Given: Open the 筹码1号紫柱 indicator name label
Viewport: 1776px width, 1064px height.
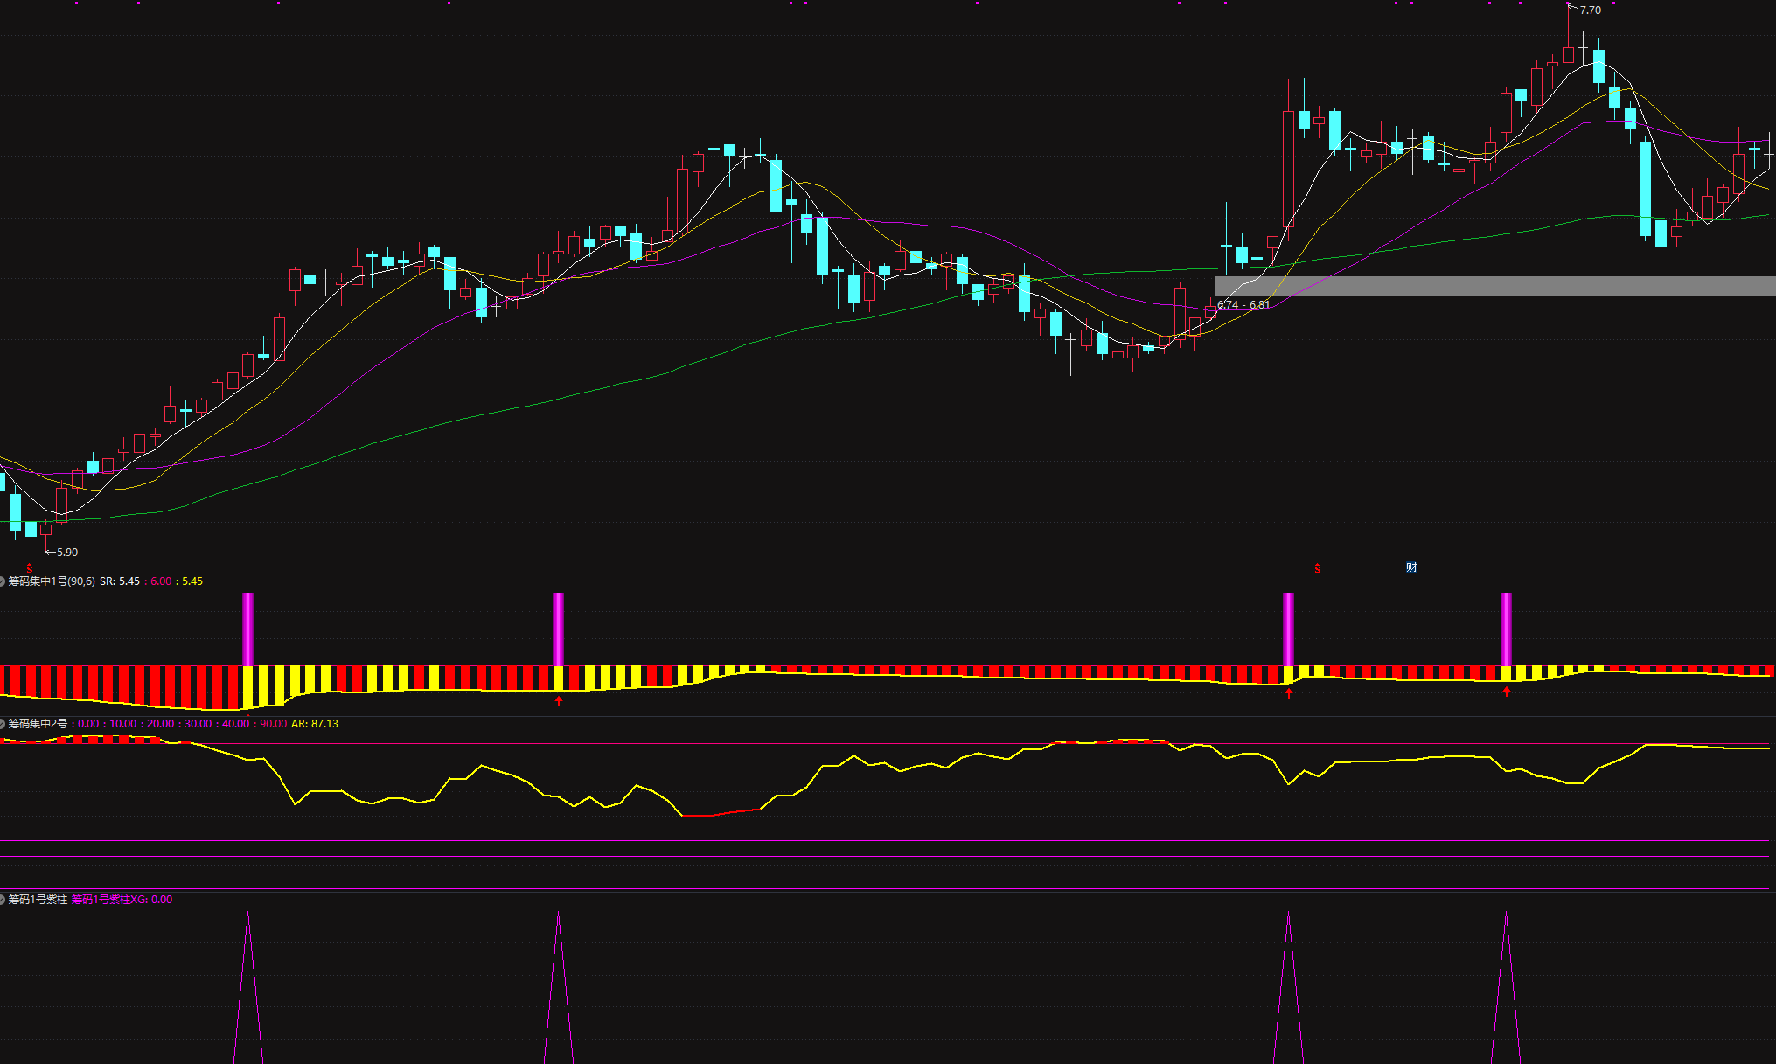Looking at the screenshot, I should point(38,900).
